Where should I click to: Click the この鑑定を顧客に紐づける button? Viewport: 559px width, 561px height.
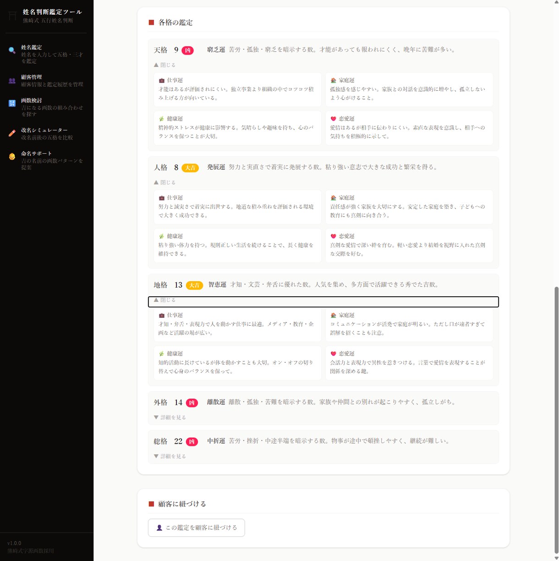pos(197,528)
